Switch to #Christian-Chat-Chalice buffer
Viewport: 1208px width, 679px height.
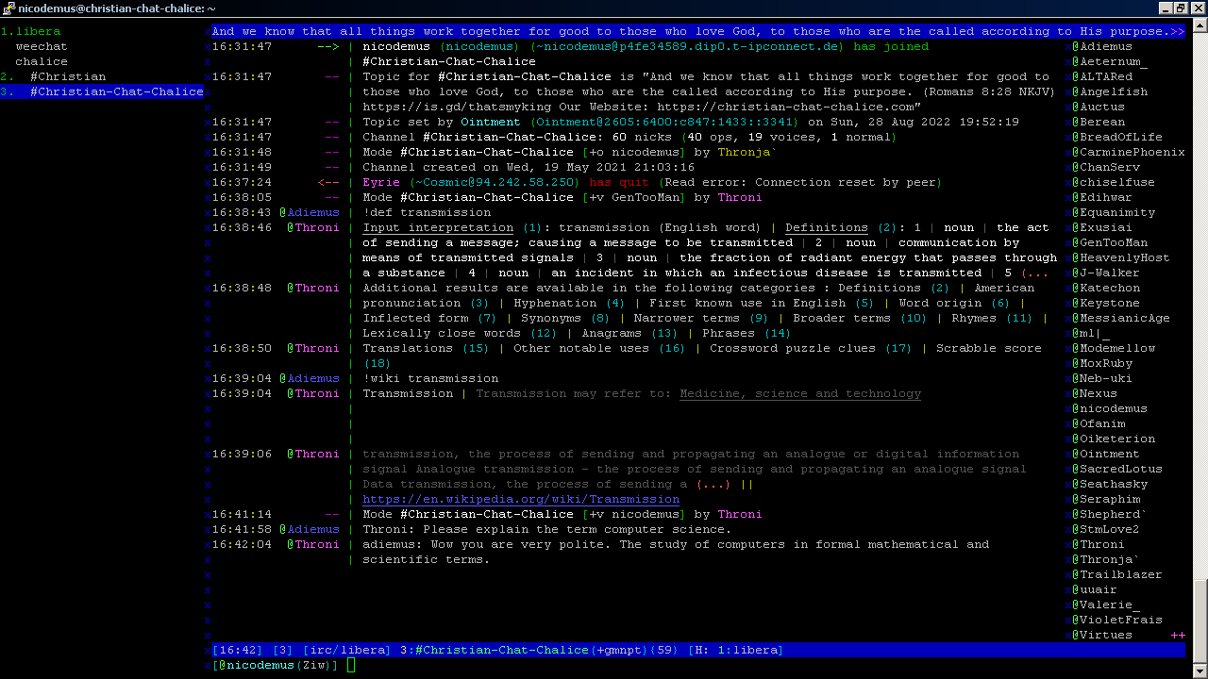tap(116, 91)
